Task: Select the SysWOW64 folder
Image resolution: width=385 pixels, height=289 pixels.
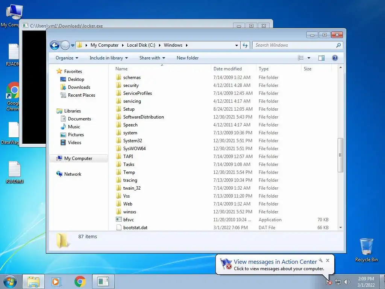Action: [134, 149]
